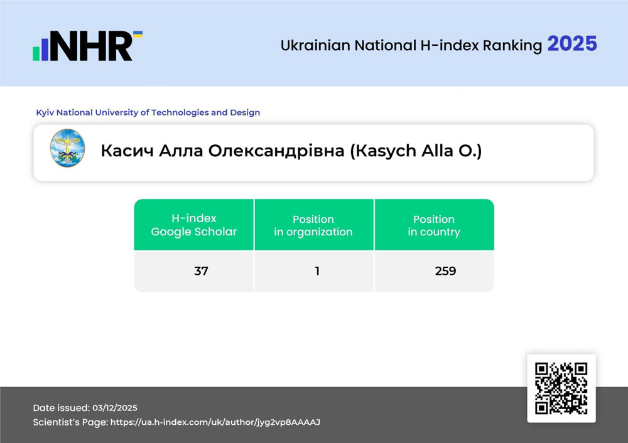The width and height of the screenshot is (628, 443).
Task: Open Kyiv National University of Technologies and Design
Action: (x=148, y=113)
